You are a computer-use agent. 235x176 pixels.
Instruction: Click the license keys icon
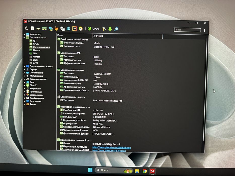click(x=104, y=29)
